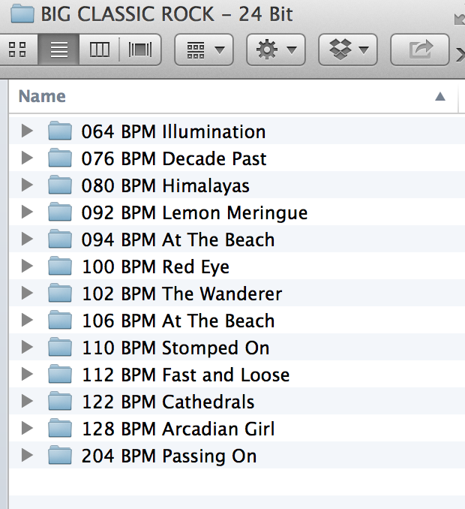Switch to list view mode
The width and height of the screenshot is (465, 509).
58,50
